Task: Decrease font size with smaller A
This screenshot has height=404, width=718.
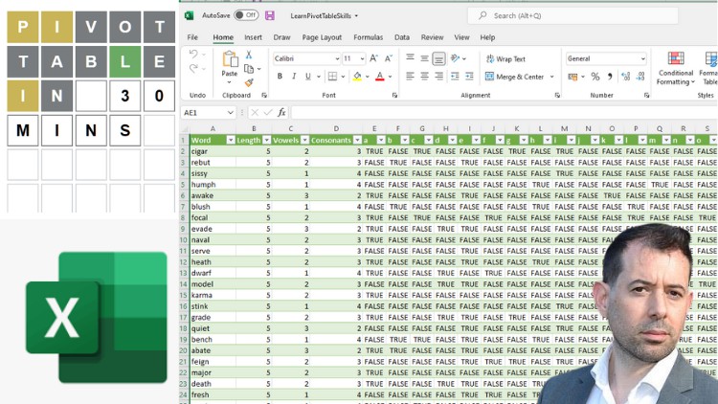Action: click(389, 58)
